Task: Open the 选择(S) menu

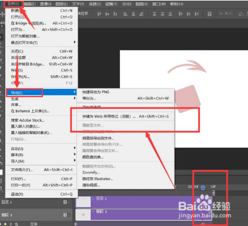Action: click(95, 4)
